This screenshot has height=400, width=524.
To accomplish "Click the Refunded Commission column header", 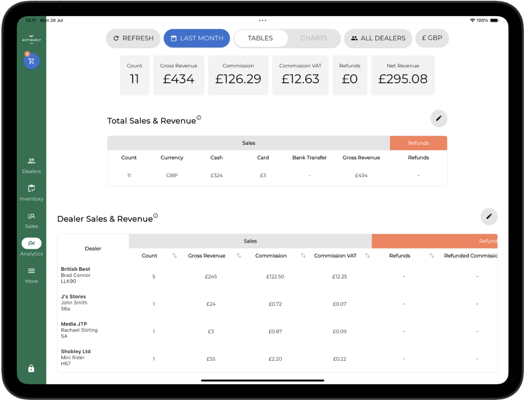I will [471, 256].
